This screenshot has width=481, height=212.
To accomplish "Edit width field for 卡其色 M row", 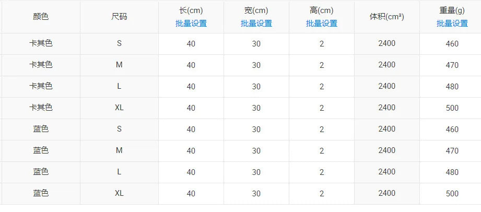I will coord(256,65).
